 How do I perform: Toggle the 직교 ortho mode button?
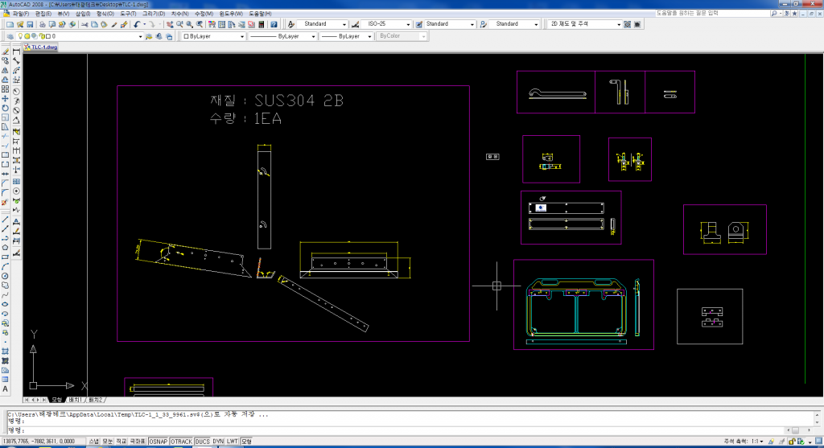pyautogui.click(x=121, y=442)
